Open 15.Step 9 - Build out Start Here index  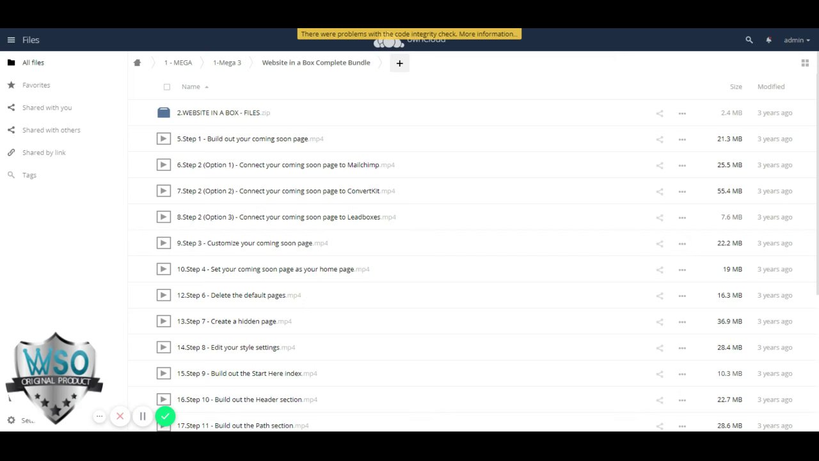pos(247,374)
